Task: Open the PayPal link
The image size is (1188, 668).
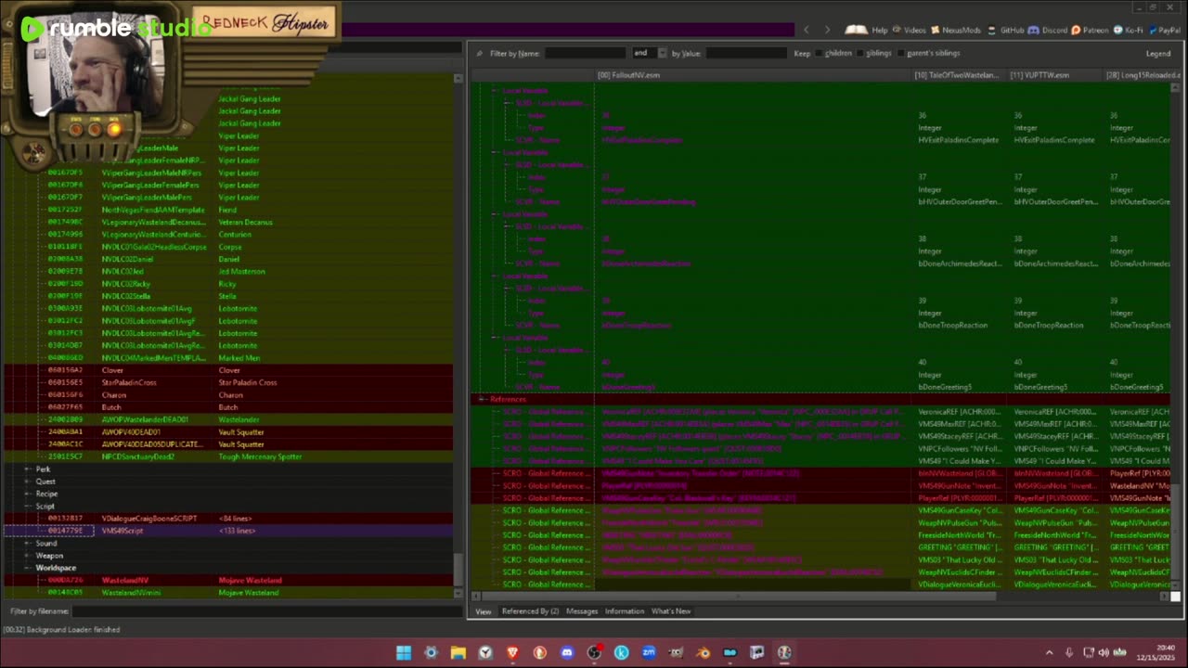Action: coord(1164,30)
